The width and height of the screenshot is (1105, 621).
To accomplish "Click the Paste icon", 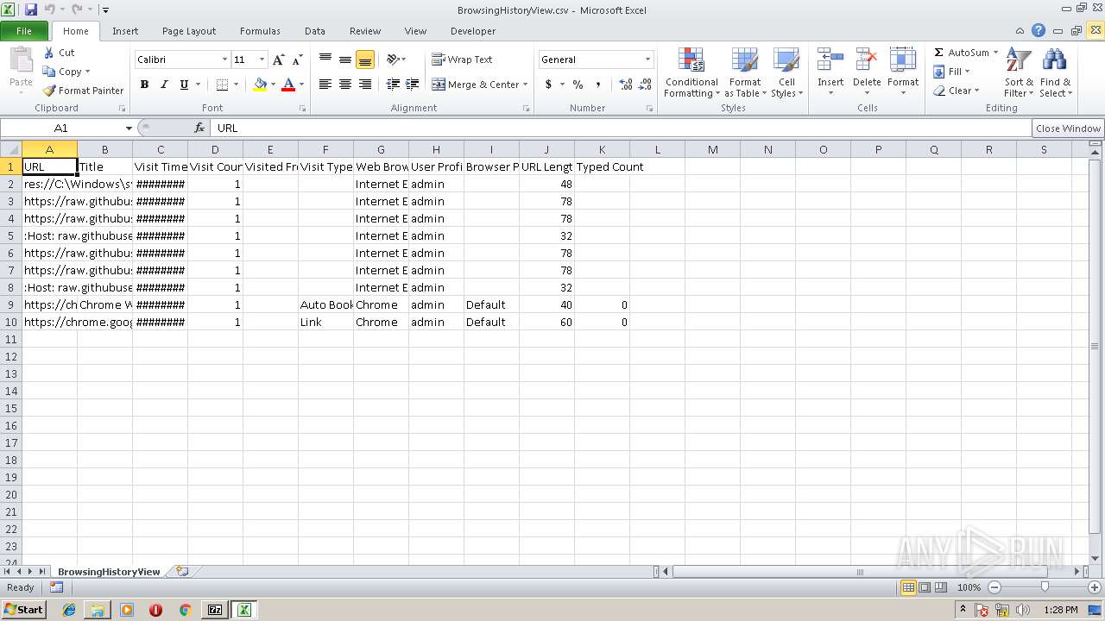I will tap(21, 60).
